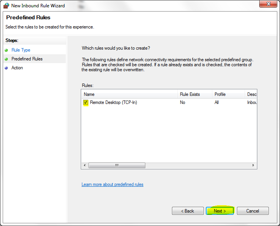Click the 'Inbou' description cell
This screenshot has height=226, width=280.
pyautogui.click(x=252, y=102)
